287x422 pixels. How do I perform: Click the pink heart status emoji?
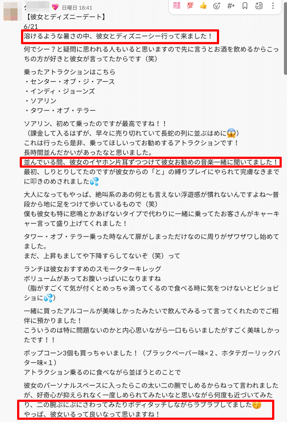(x=55, y=7)
